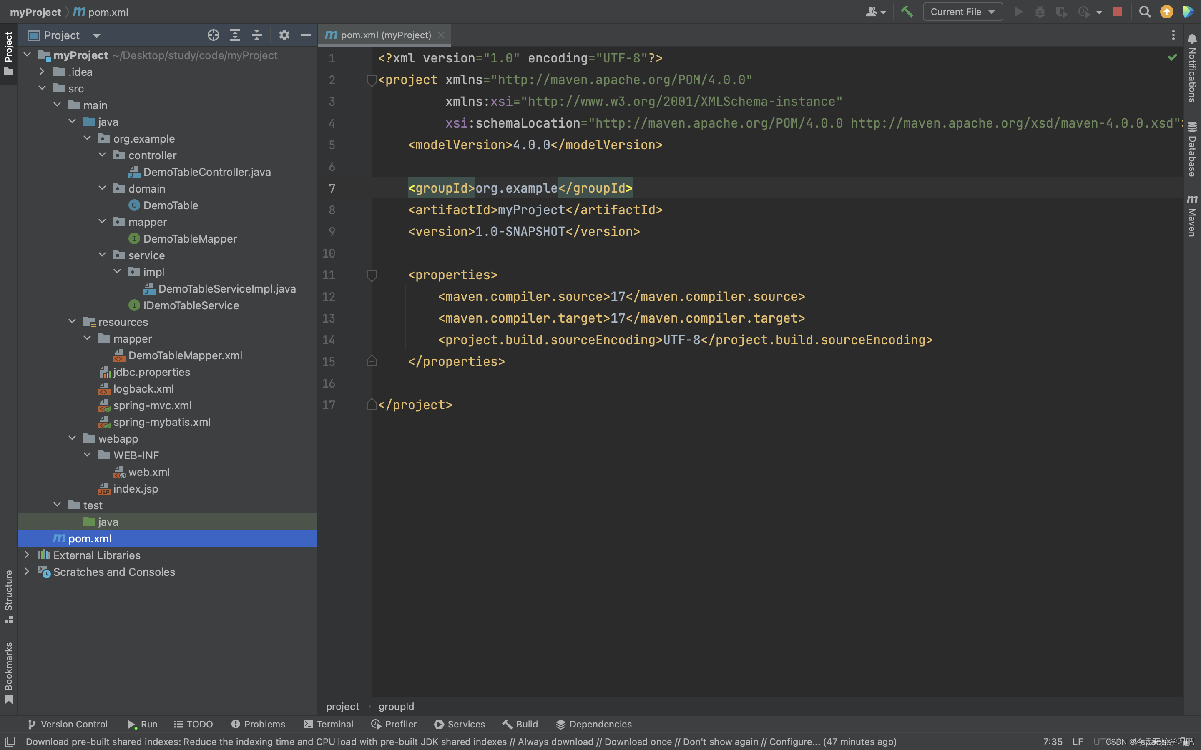Click Expand All icon in Project panel
The image size is (1201, 750).
(235, 35)
